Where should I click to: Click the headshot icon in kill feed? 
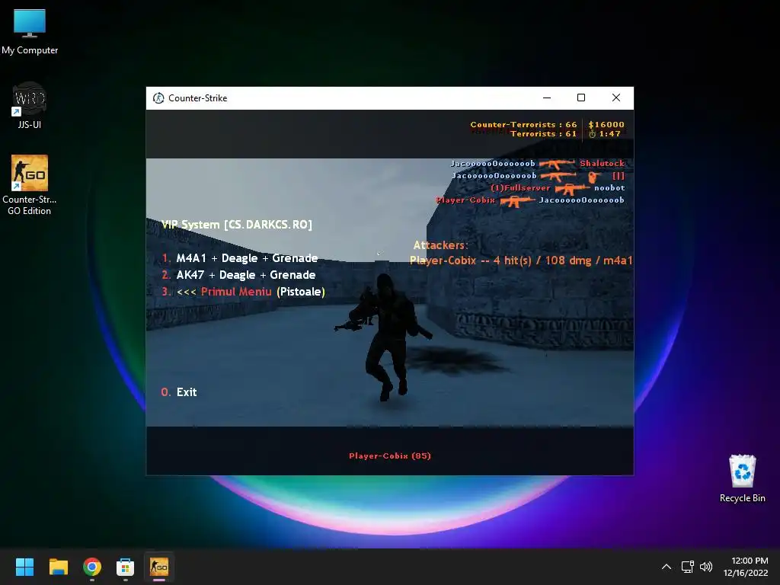point(594,177)
